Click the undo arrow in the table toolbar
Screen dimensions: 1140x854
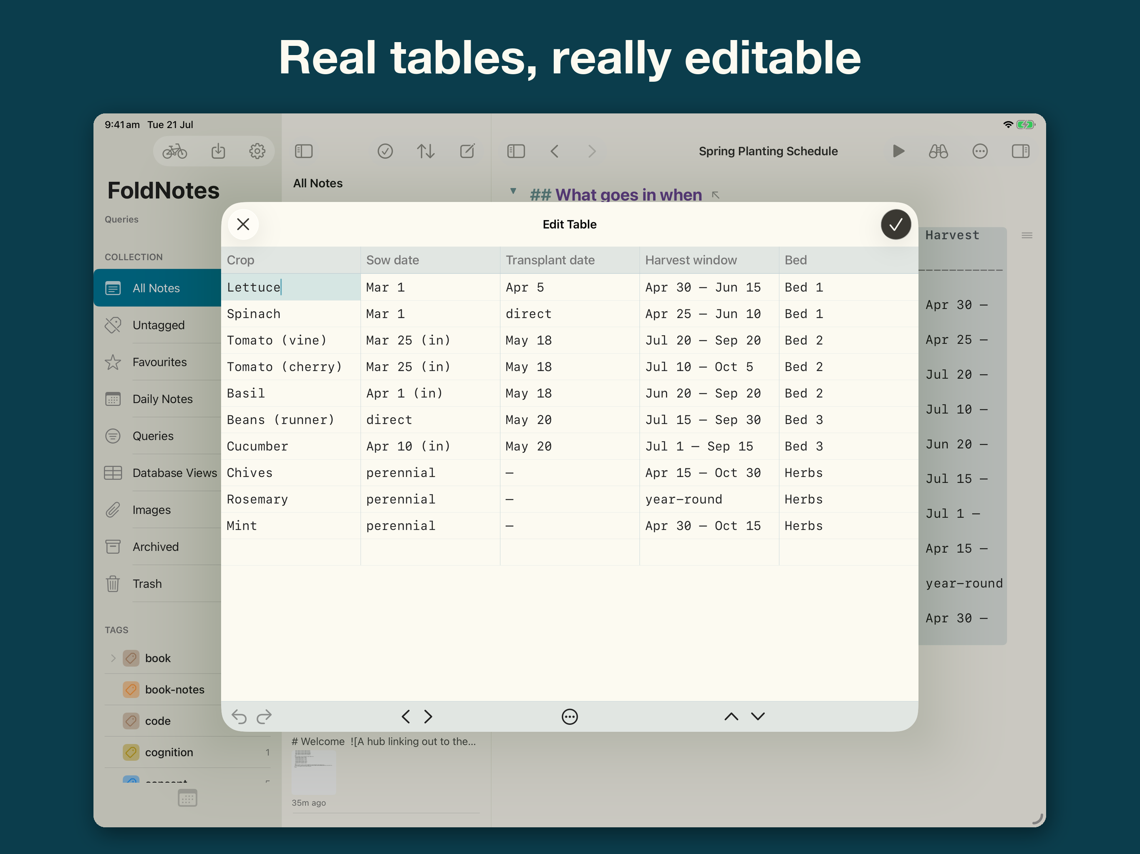pos(239,716)
